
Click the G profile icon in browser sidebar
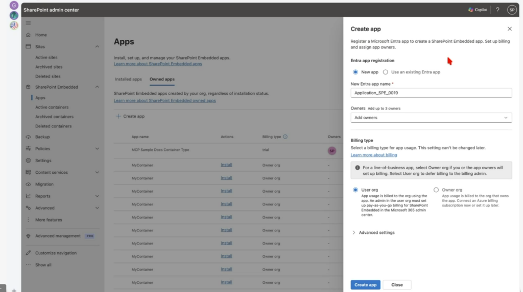click(x=14, y=5)
